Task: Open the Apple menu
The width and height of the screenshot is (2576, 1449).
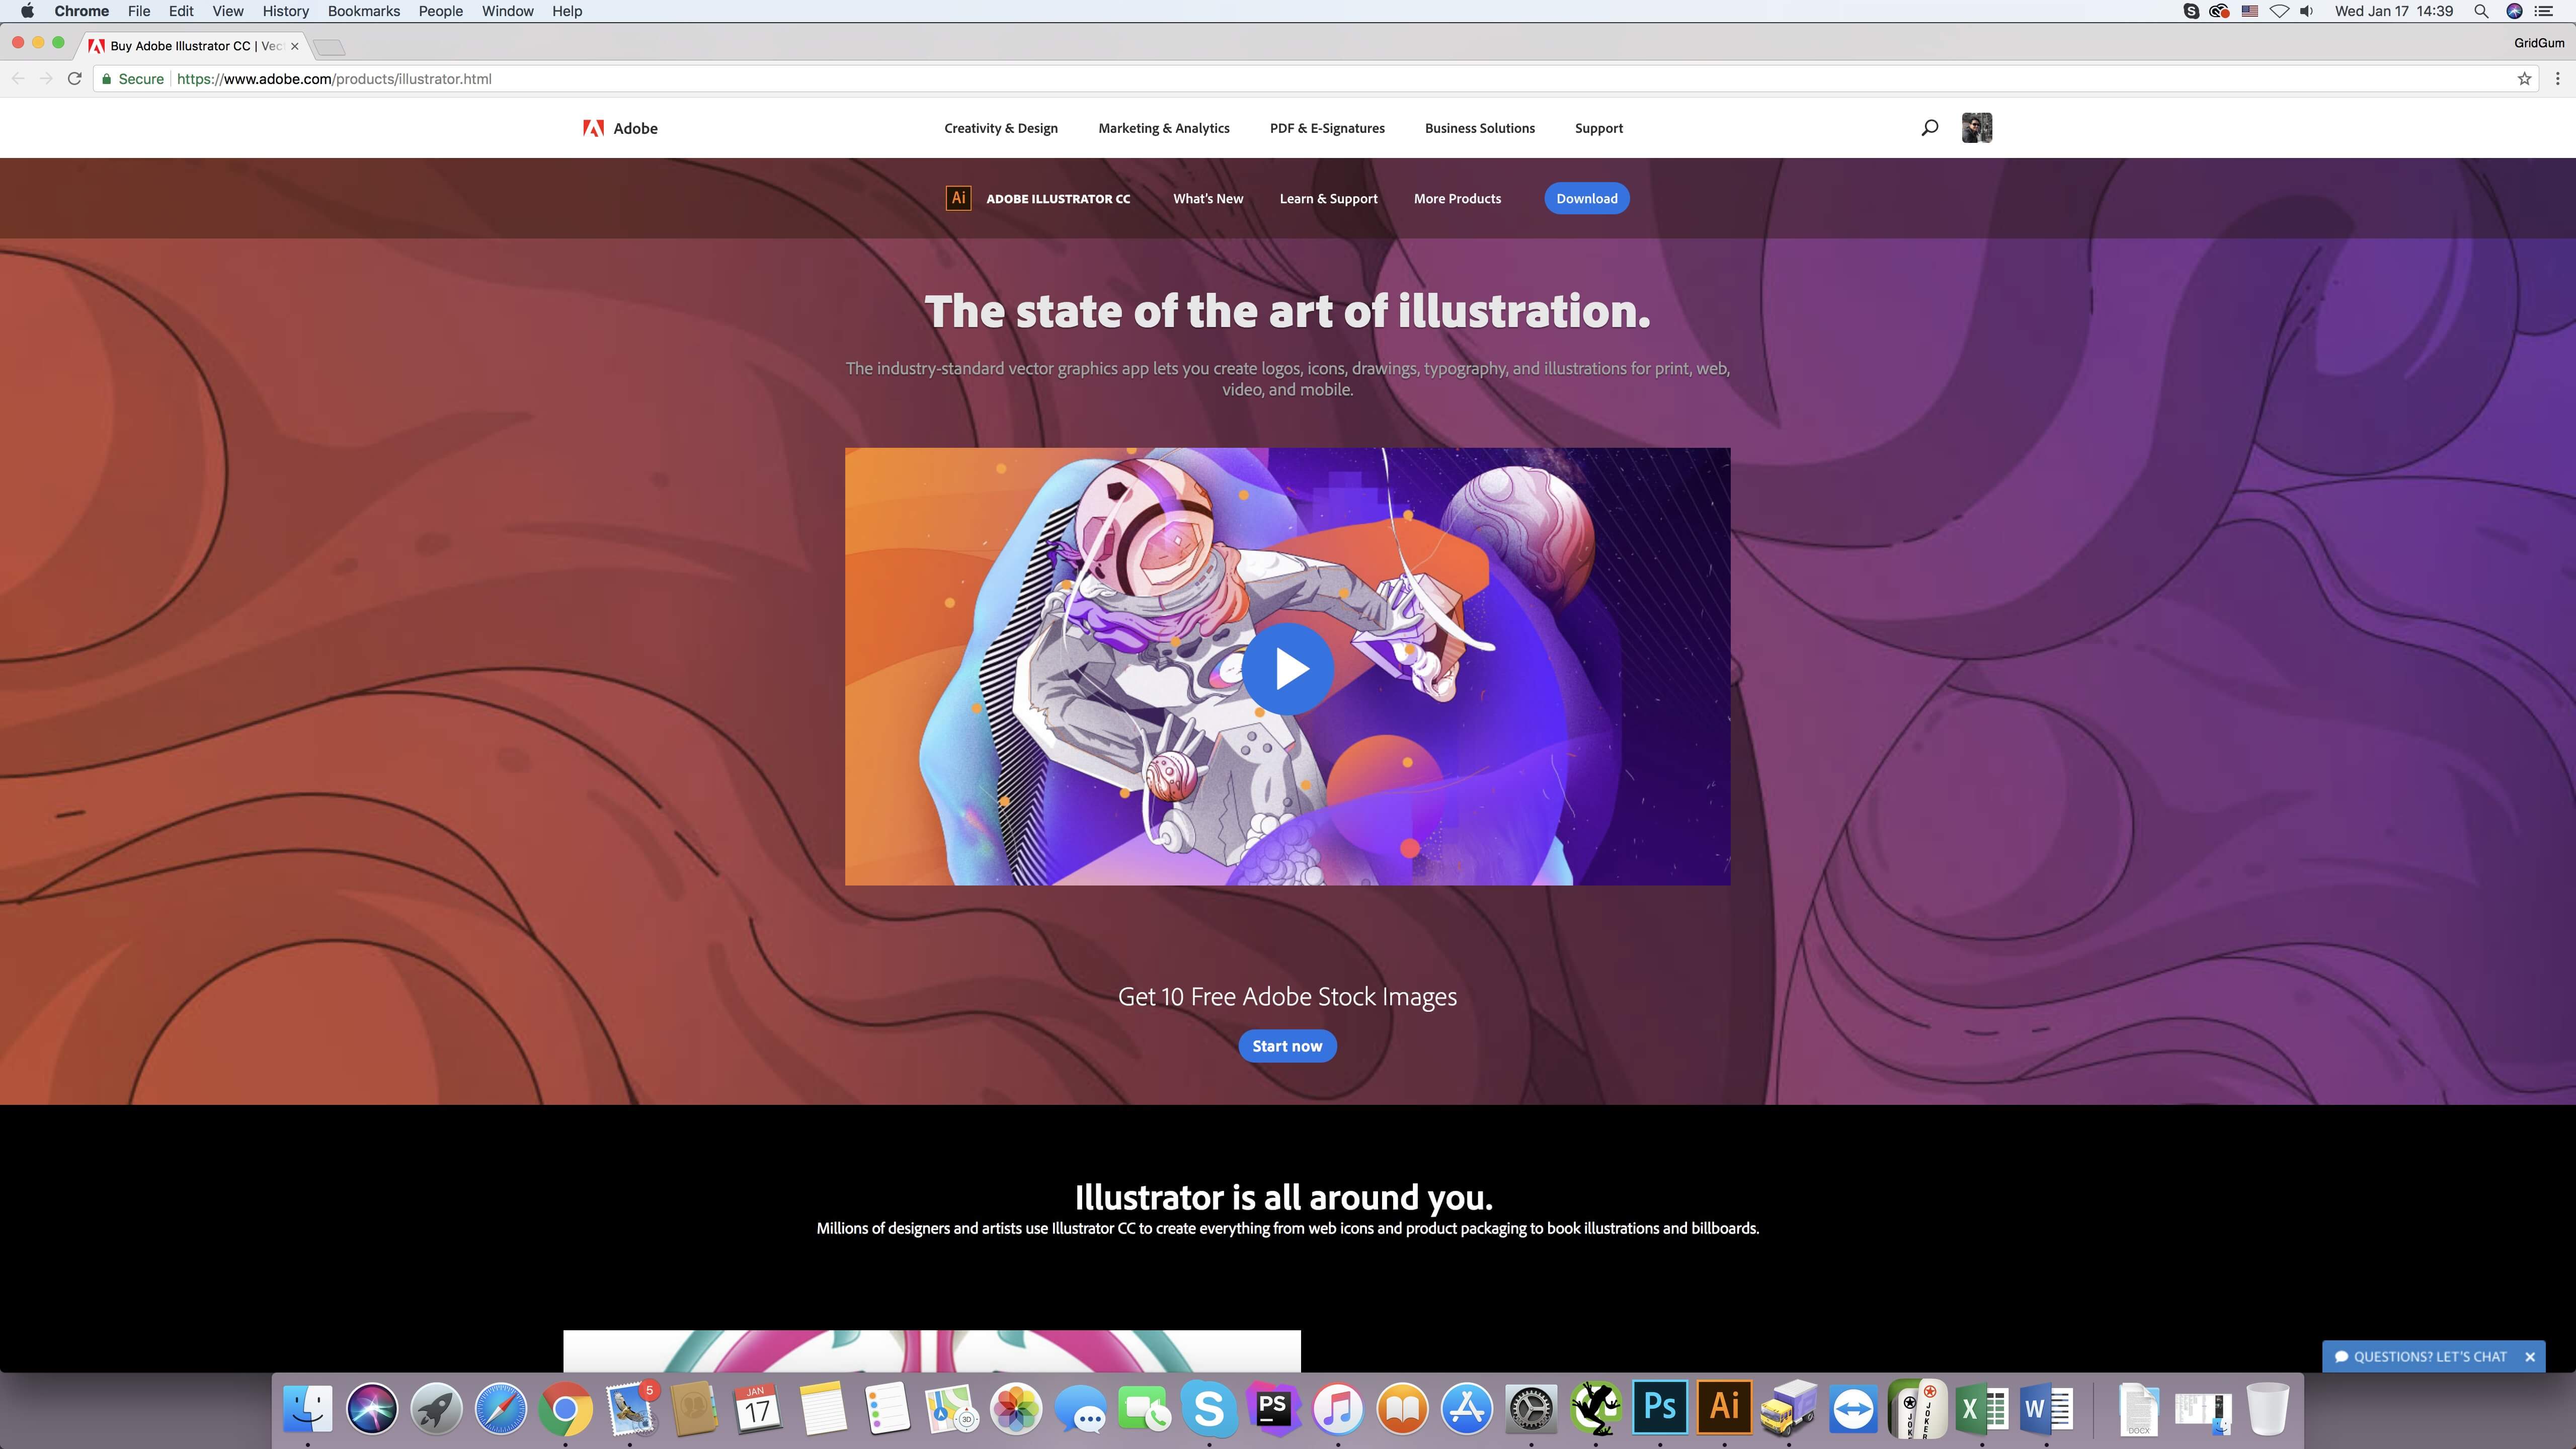Action: point(27,11)
